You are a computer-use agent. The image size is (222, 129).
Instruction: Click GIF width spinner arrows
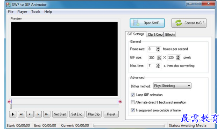pos(159,58)
